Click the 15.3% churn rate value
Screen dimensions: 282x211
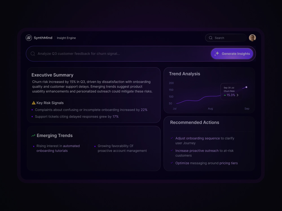(231, 95)
